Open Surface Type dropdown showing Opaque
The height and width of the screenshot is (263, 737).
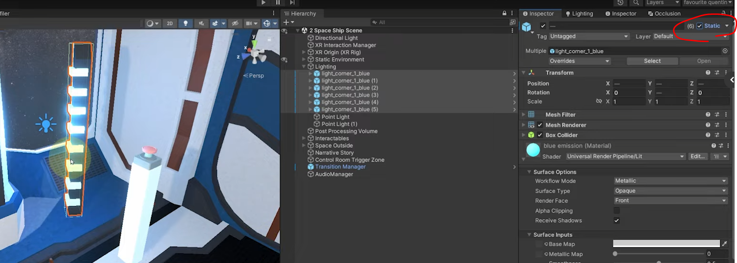(x=671, y=191)
